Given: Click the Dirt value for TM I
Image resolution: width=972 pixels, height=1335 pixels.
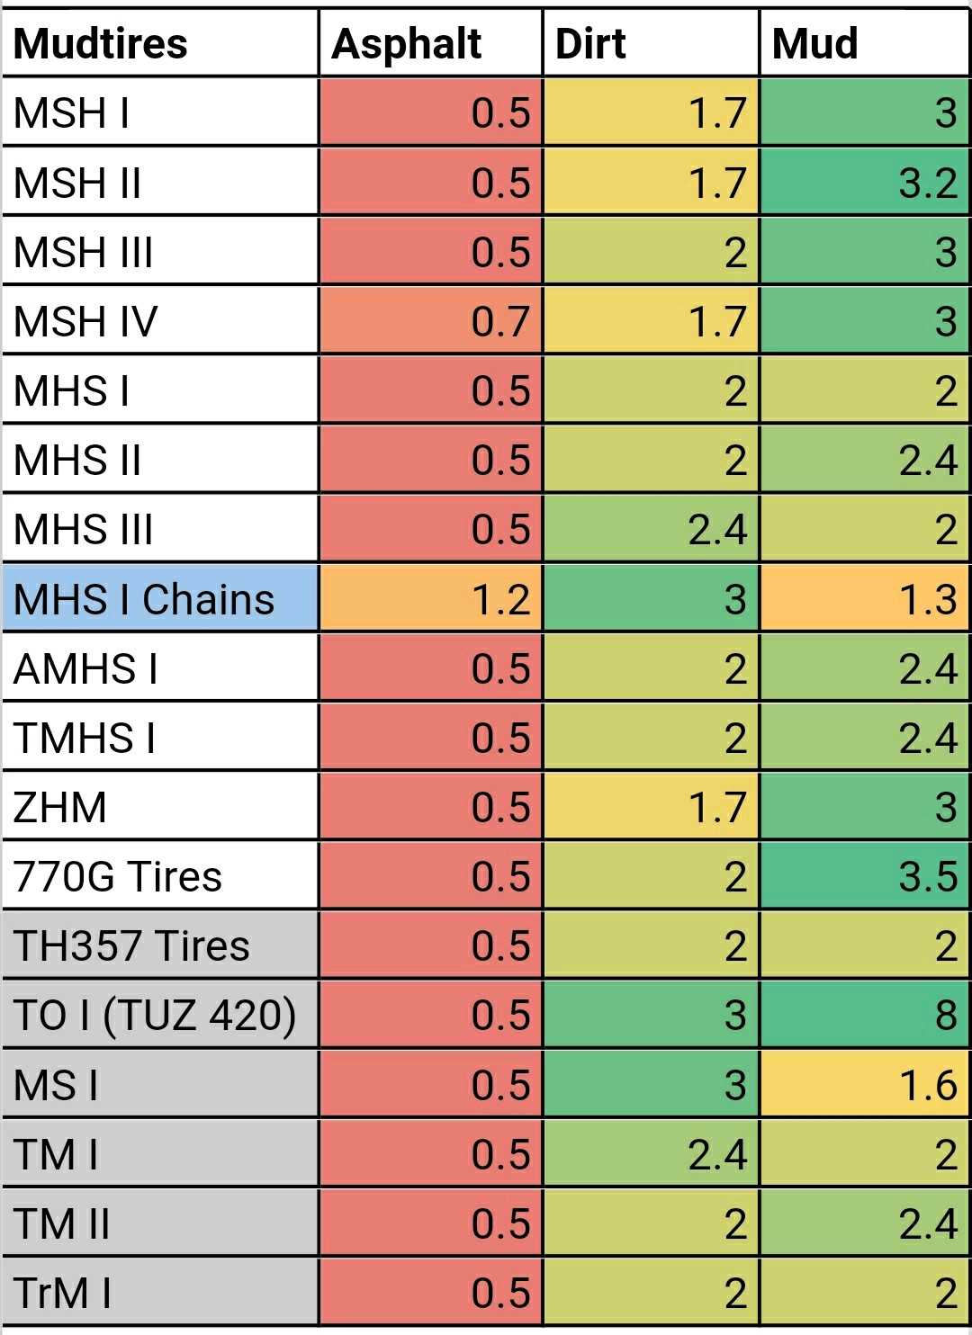Looking at the screenshot, I should [x=651, y=1154].
